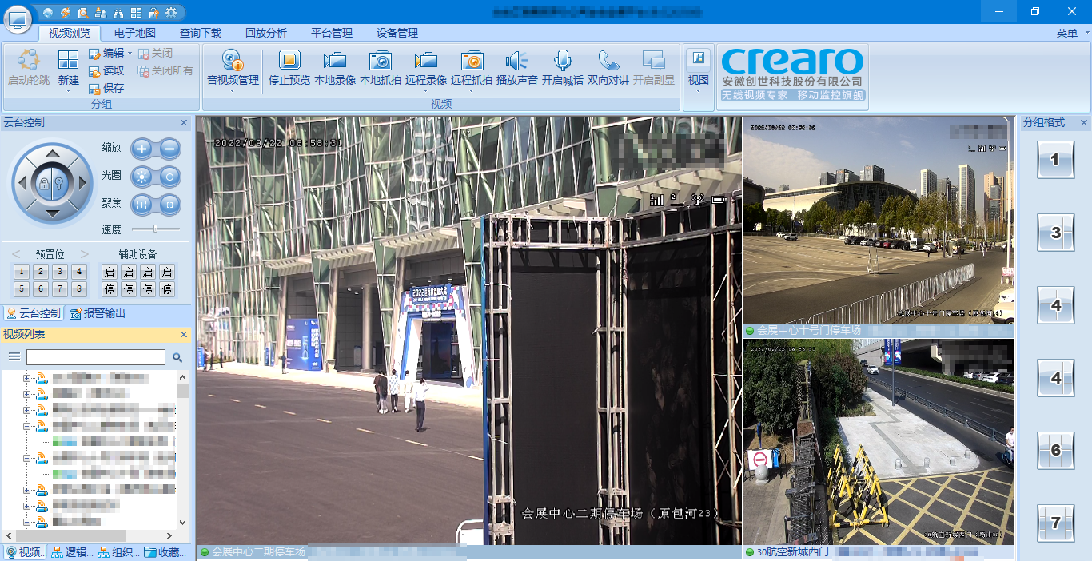Image resolution: width=1092 pixels, height=561 pixels.
Task: Turn on the first 启 auxiliary device
Action: point(110,272)
